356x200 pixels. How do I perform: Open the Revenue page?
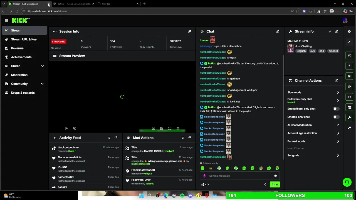coord(24,48)
